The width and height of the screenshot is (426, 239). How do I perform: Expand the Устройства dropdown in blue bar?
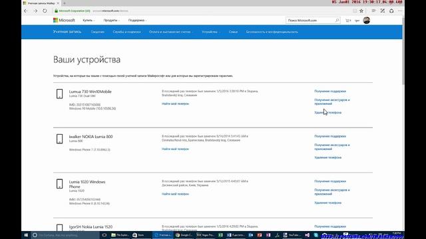coord(210,32)
